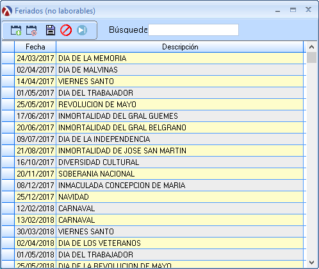Screen dimensions: 319x269
Task: Select DIA DE LA INDEPENDENCIA description
Action: [x=179, y=139]
